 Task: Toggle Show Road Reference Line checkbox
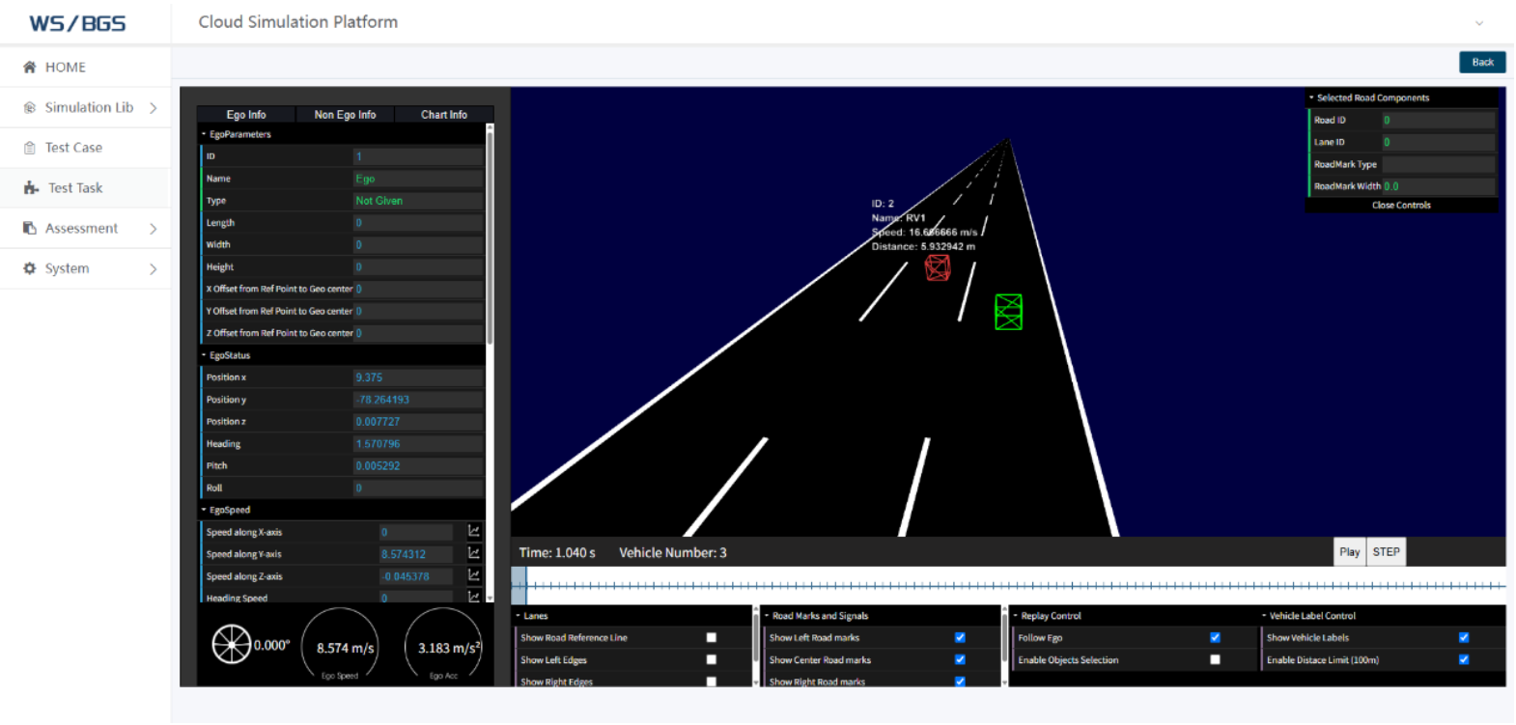[x=712, y=637]
